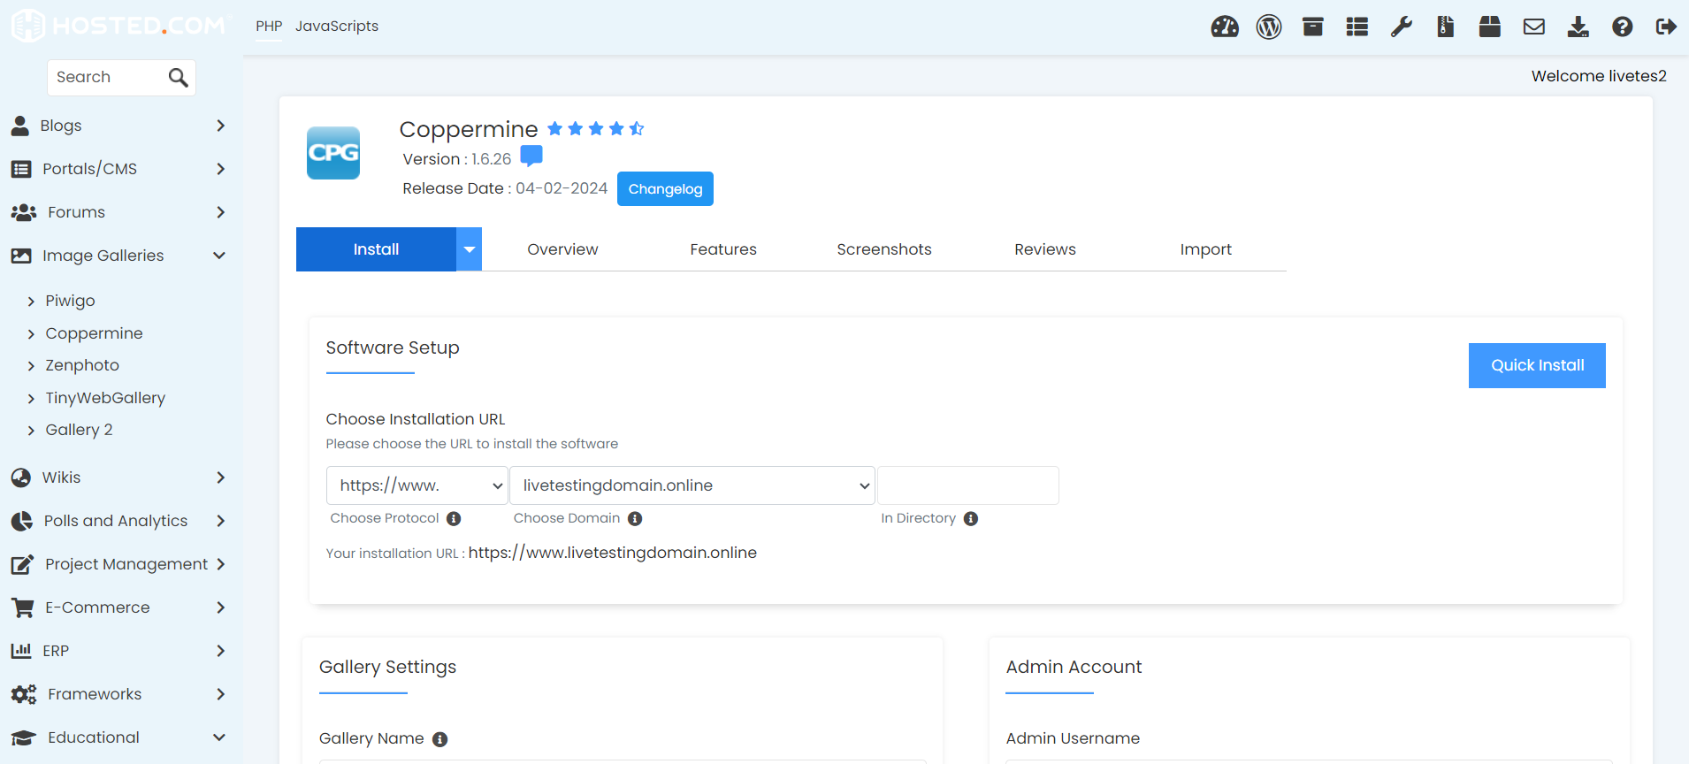This screenshot has width=1689, height=764.
Task: Collapse the Image Galleries category
Action: pos(219,256)
